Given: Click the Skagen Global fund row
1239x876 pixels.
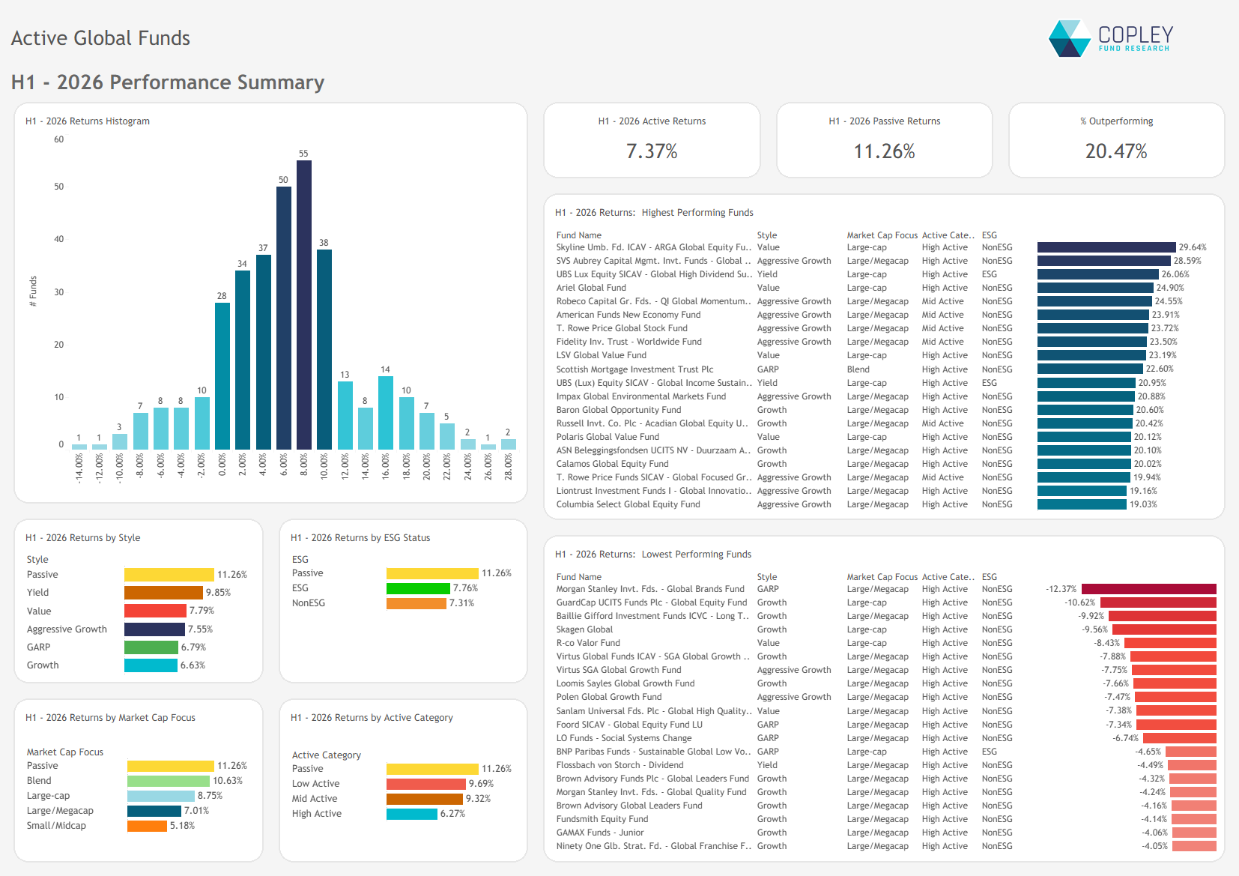Looking at the screenshot, I should (x=885, y=629).
